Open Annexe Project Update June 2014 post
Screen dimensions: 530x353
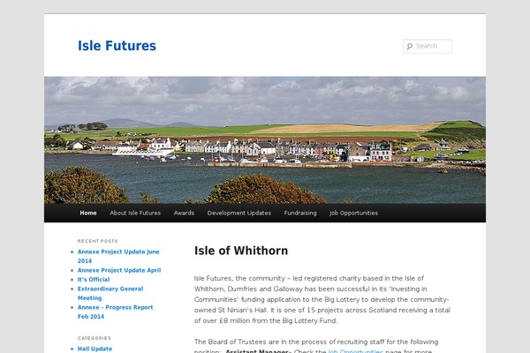[118, 256]
